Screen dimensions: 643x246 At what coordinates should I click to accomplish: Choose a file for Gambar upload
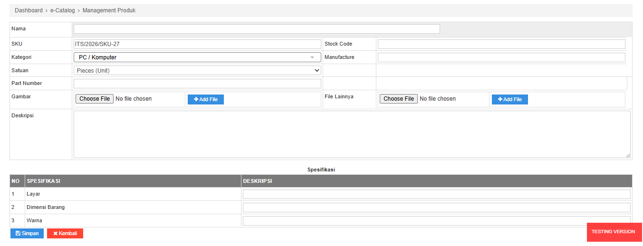(x=95, y=99)
